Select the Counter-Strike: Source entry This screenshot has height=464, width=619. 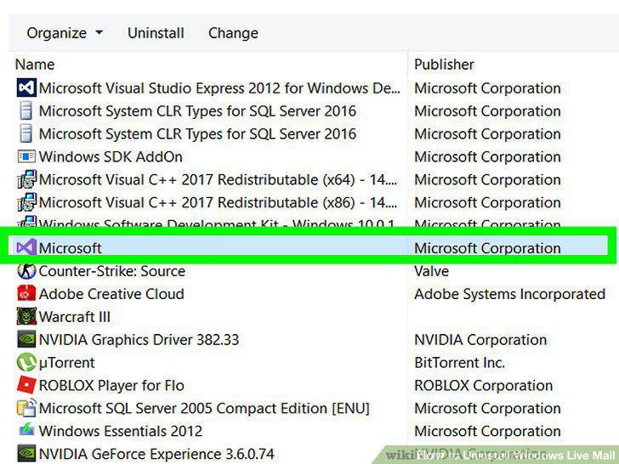point(112,271)
